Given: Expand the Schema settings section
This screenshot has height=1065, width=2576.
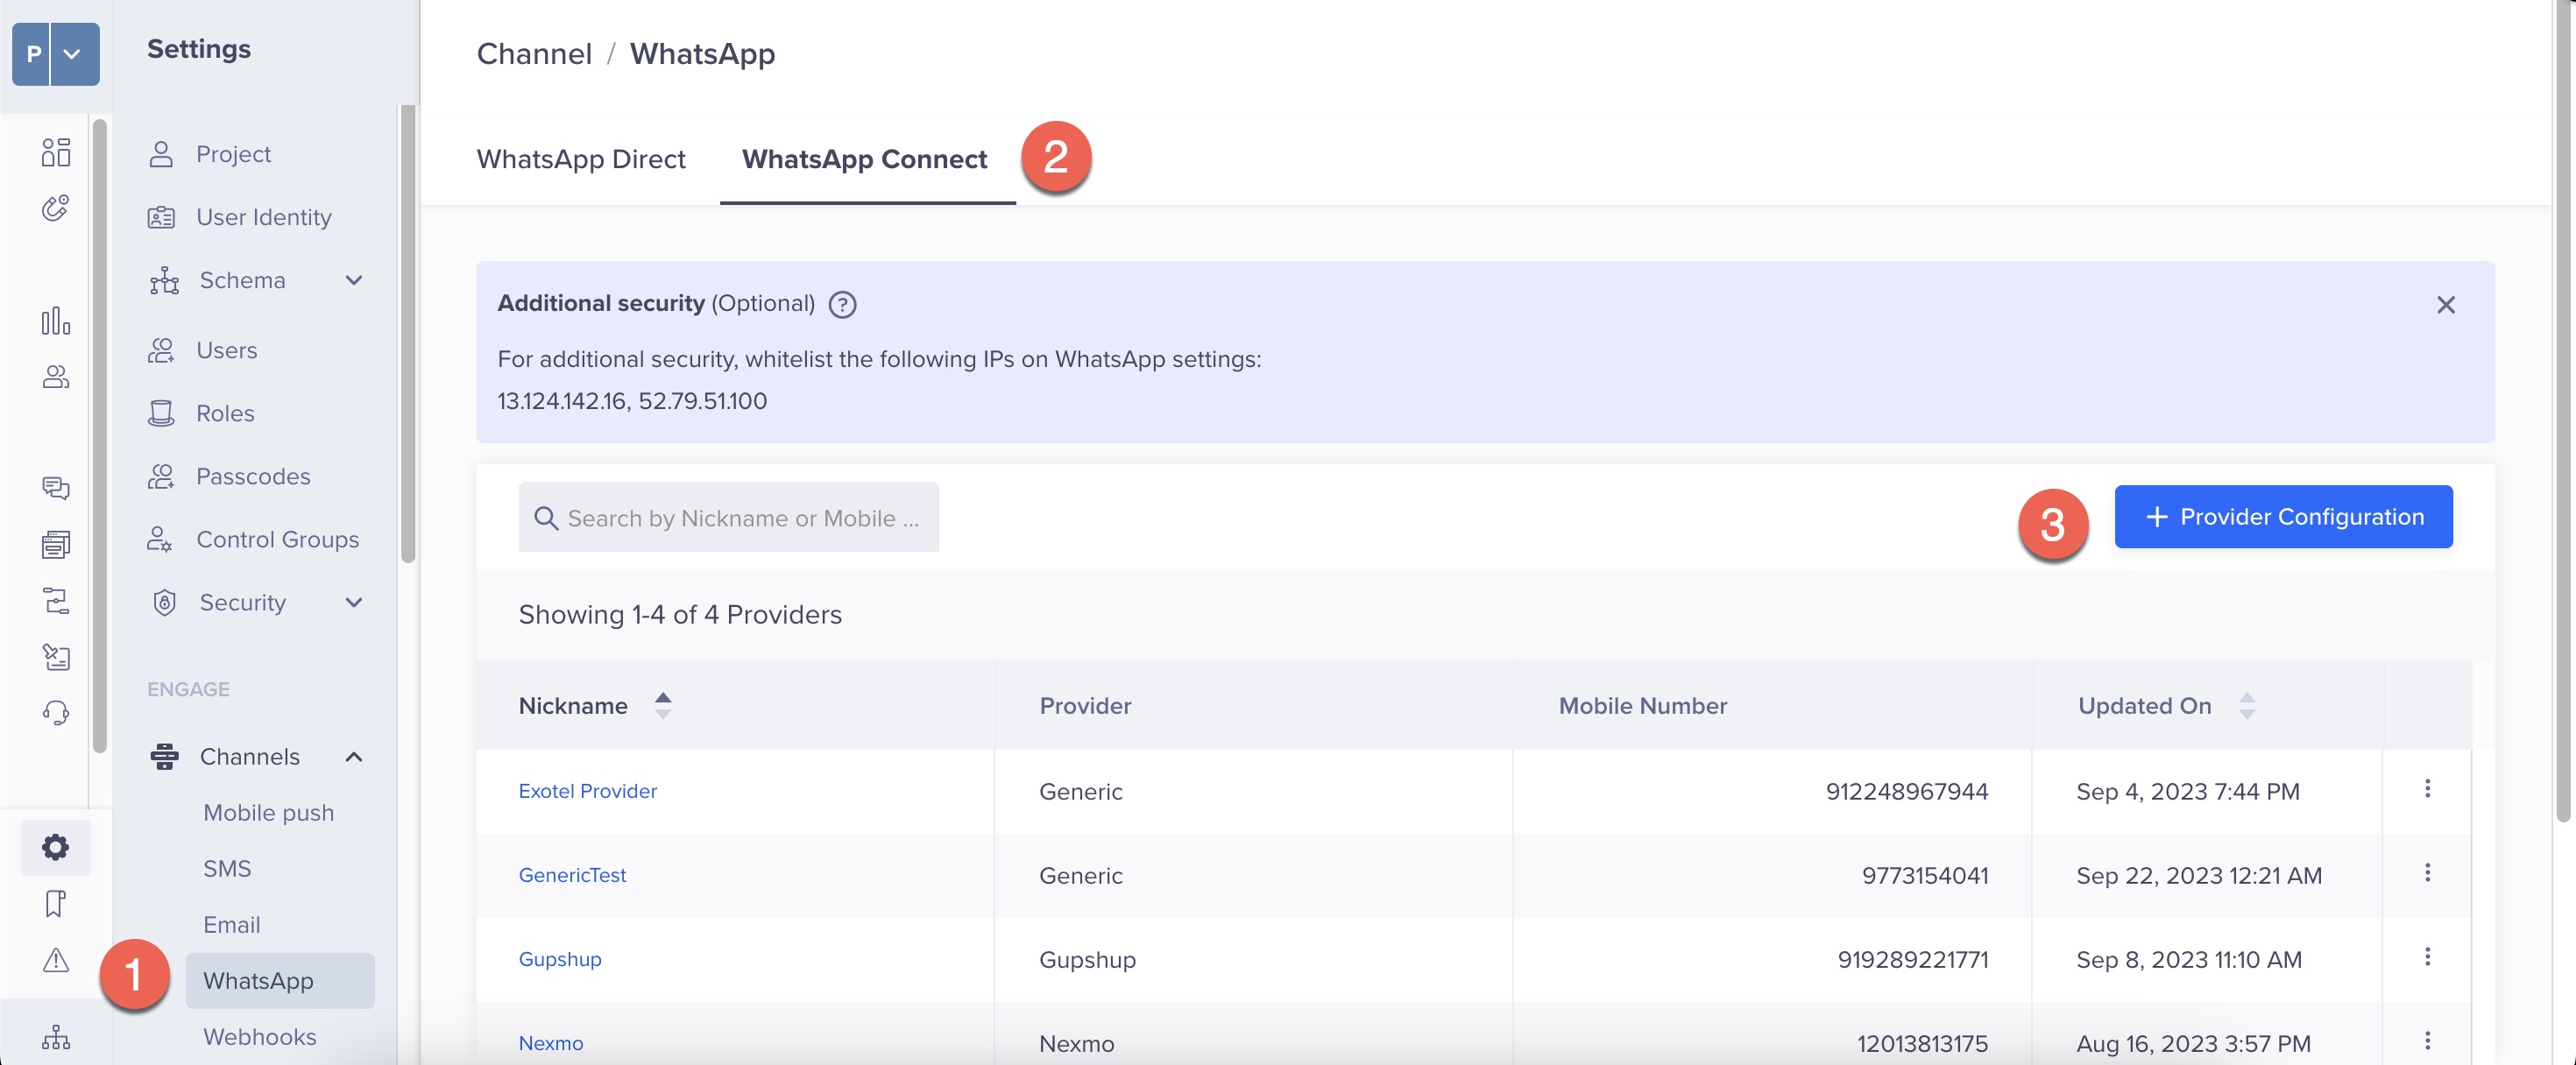Looking at the screenshot, I should tap(353, 281).
